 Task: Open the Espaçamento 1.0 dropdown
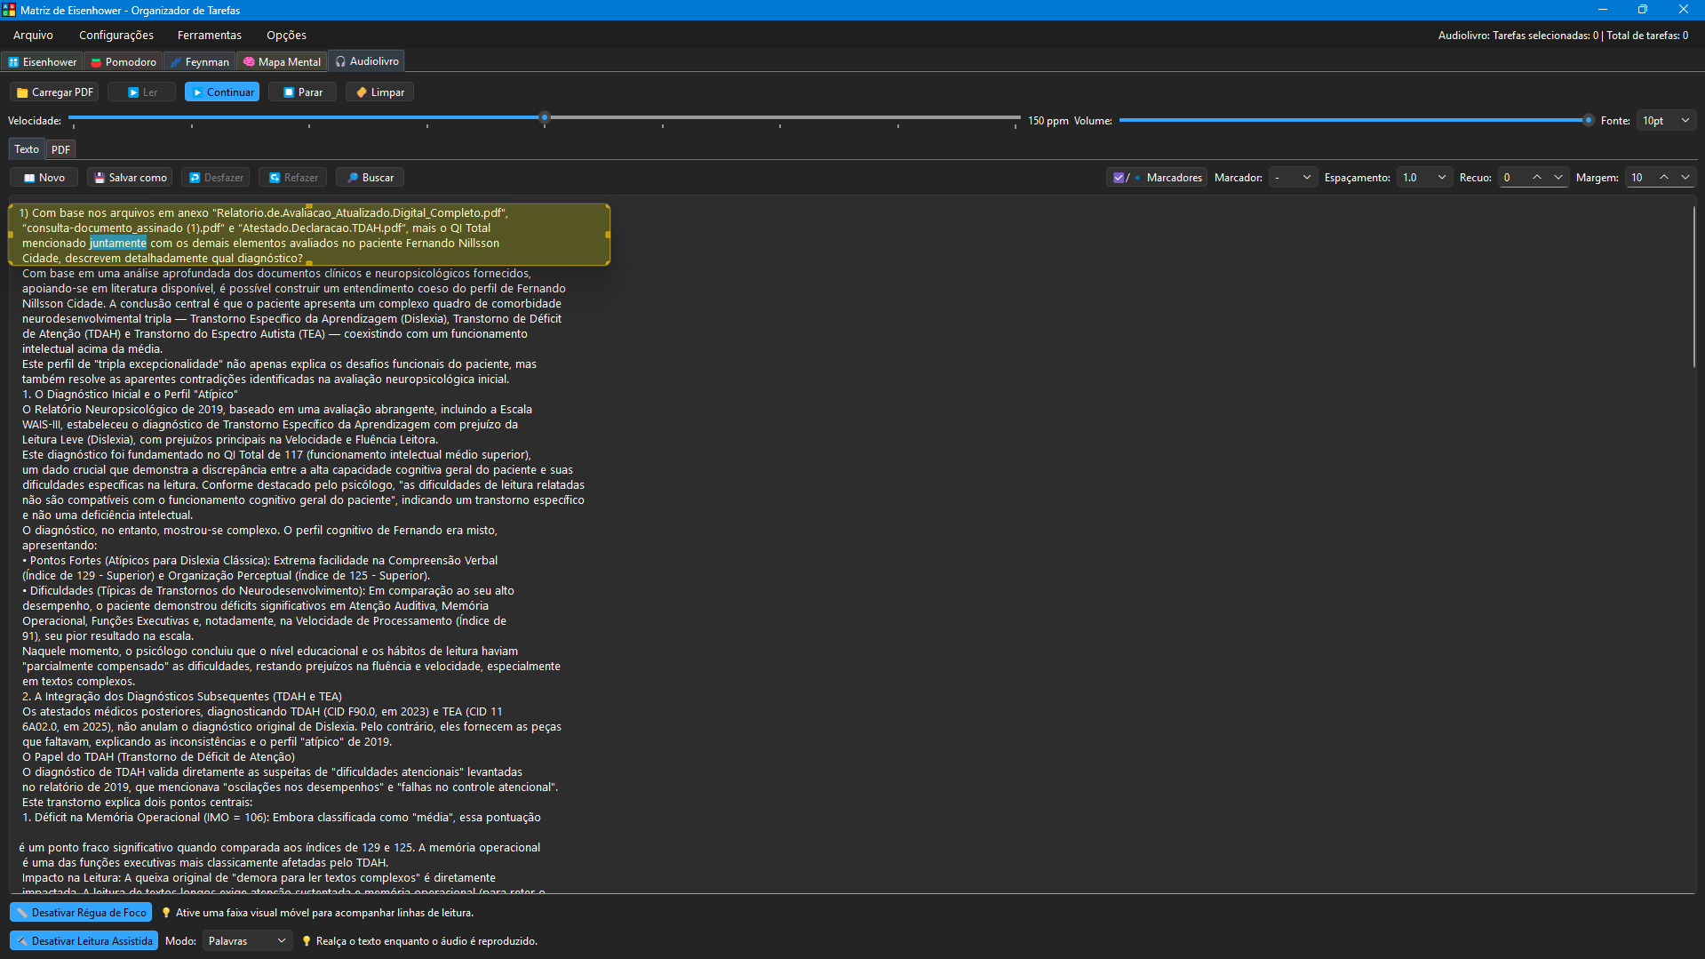(1424, 178)
